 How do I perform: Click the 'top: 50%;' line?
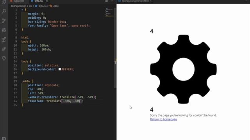click(36, 89)
